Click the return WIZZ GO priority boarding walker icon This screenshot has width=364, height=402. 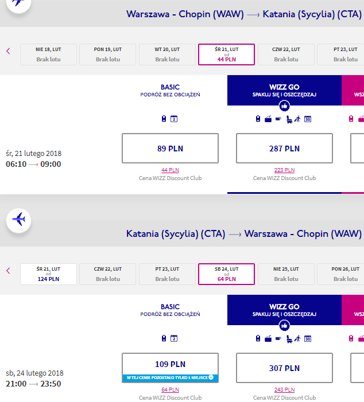coord(297,339)
